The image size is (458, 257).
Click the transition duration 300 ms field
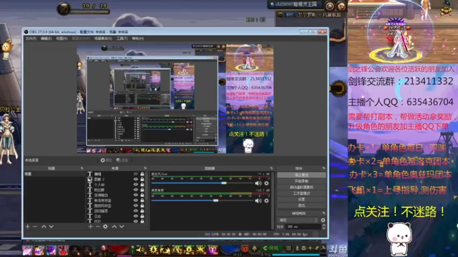(303, 227)
